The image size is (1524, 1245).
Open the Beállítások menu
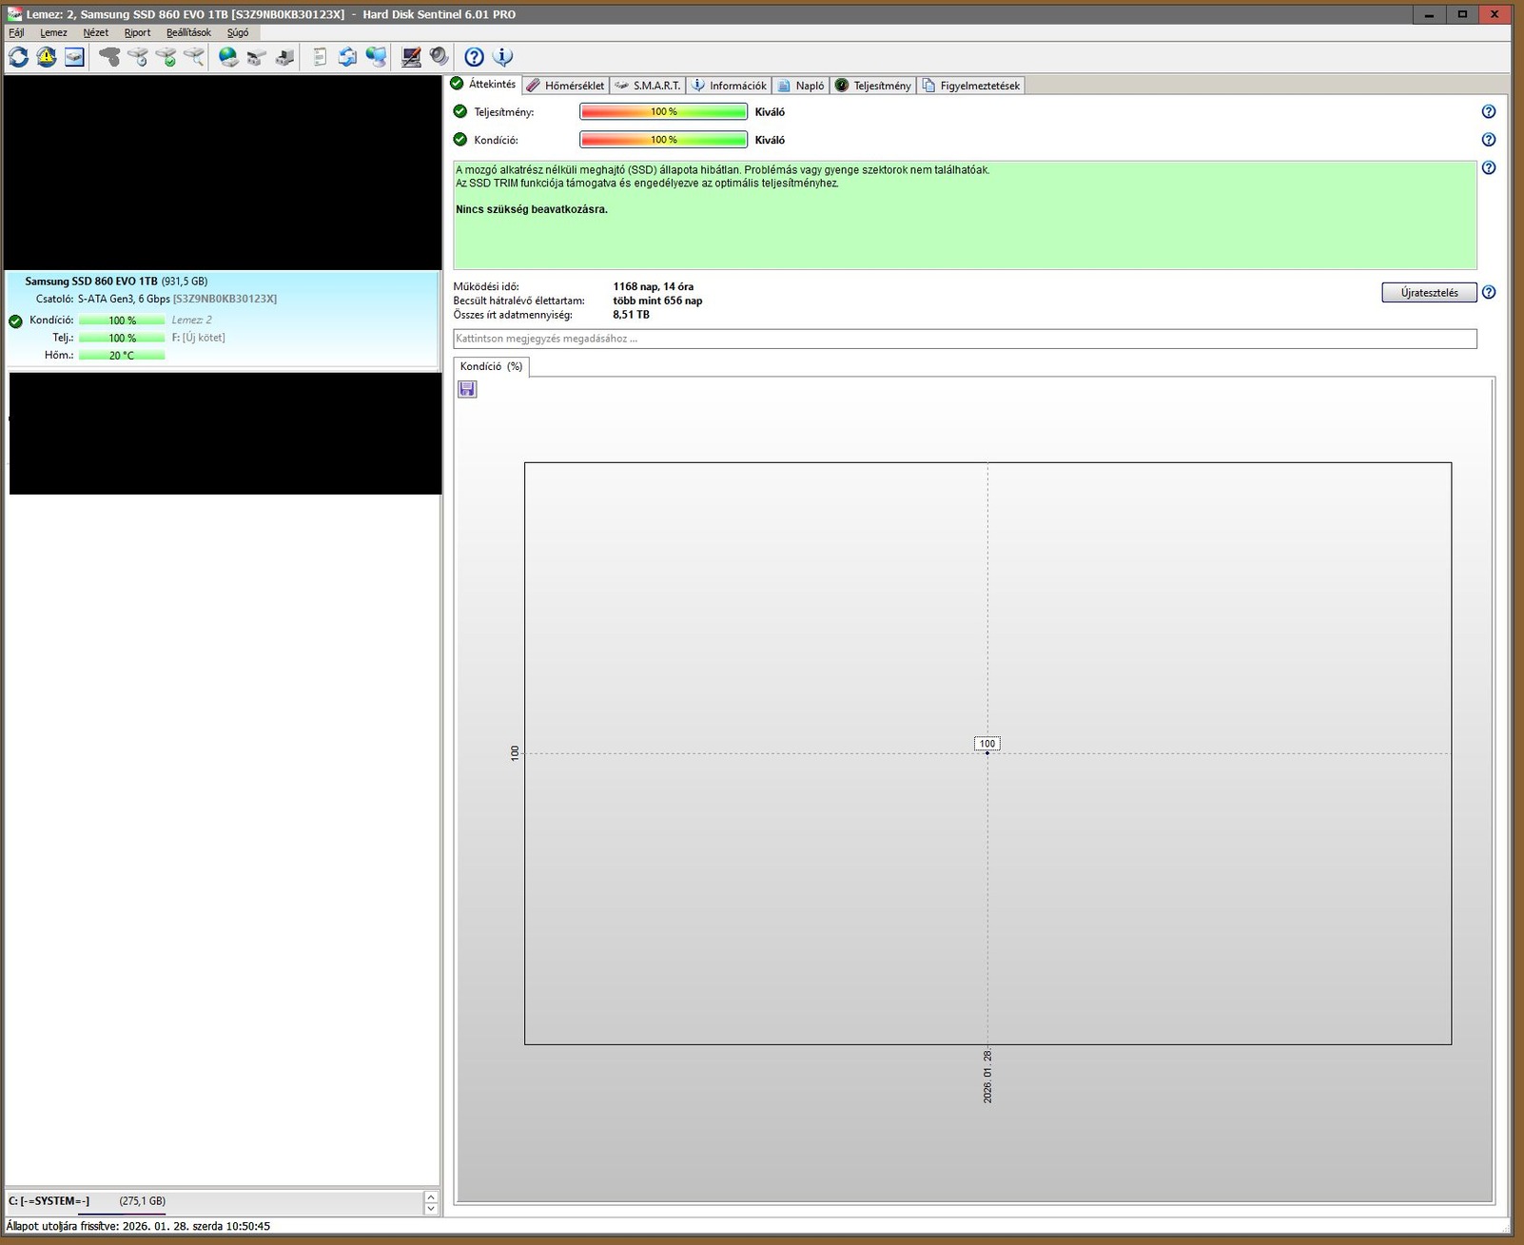pyautogui.click(x=188, y=32)
